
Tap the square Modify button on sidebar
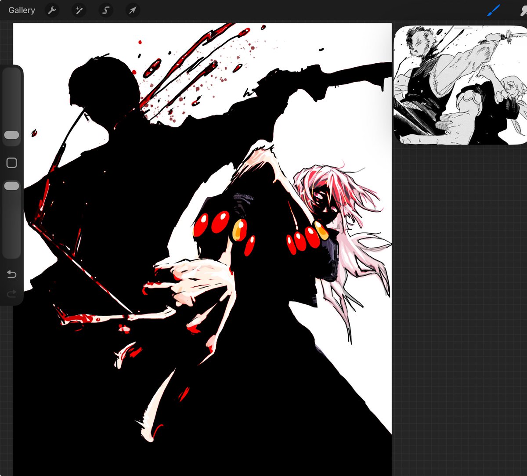tap(12, 163)
